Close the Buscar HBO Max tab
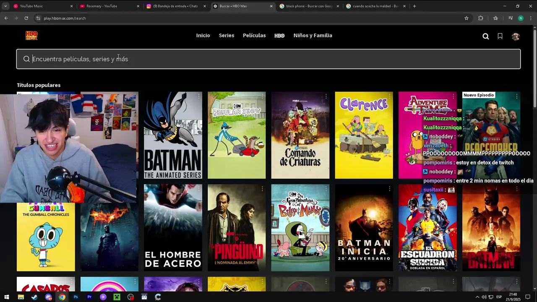 (x=271, y=6)
